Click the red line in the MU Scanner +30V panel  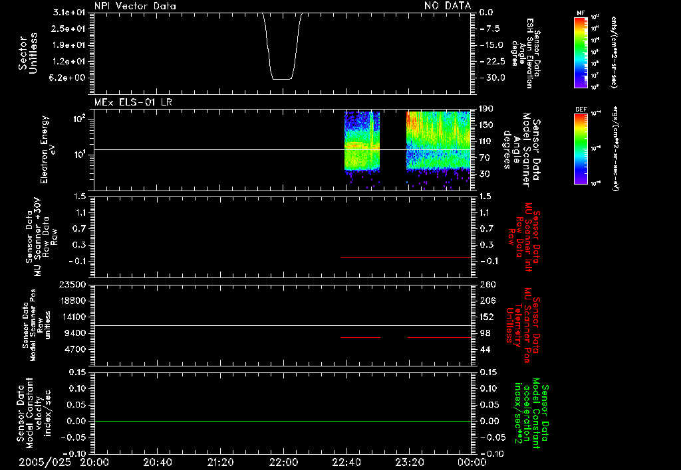(x=406, y=257)
